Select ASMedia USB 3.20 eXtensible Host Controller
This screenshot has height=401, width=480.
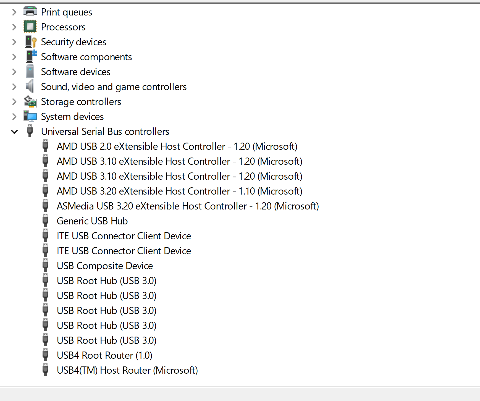(x=188, y=206)
